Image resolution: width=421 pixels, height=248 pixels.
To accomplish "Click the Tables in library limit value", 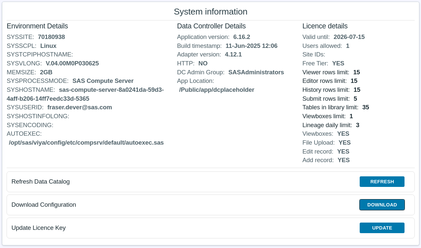I will (x=365, y=107).
